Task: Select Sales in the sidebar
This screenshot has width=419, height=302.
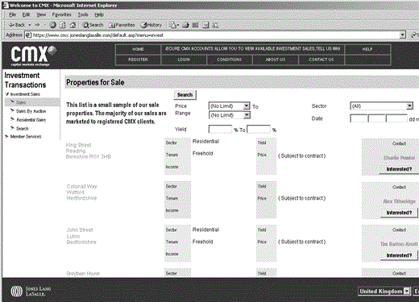Action: click(x=21, y=102)
